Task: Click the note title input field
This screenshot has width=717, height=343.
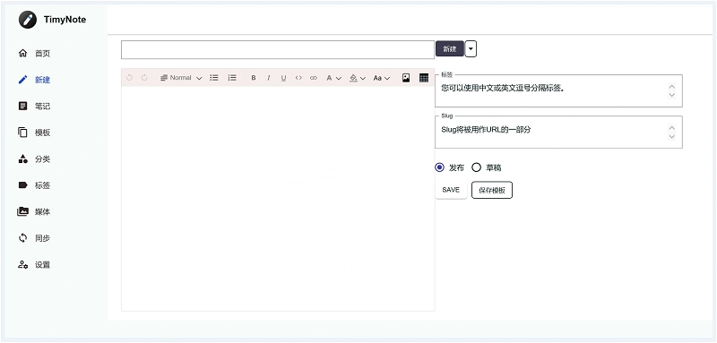Action: pyautogui.click(x=278, y=50)
